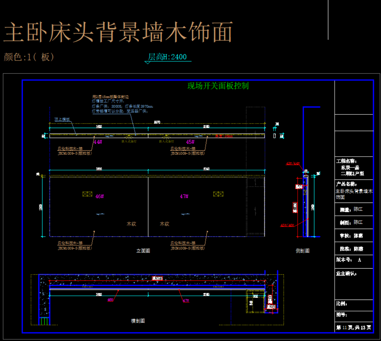Select the magenta 45# panel label
Image resolution: width=381 pixels, height=341 pixels.
(190, 142)
